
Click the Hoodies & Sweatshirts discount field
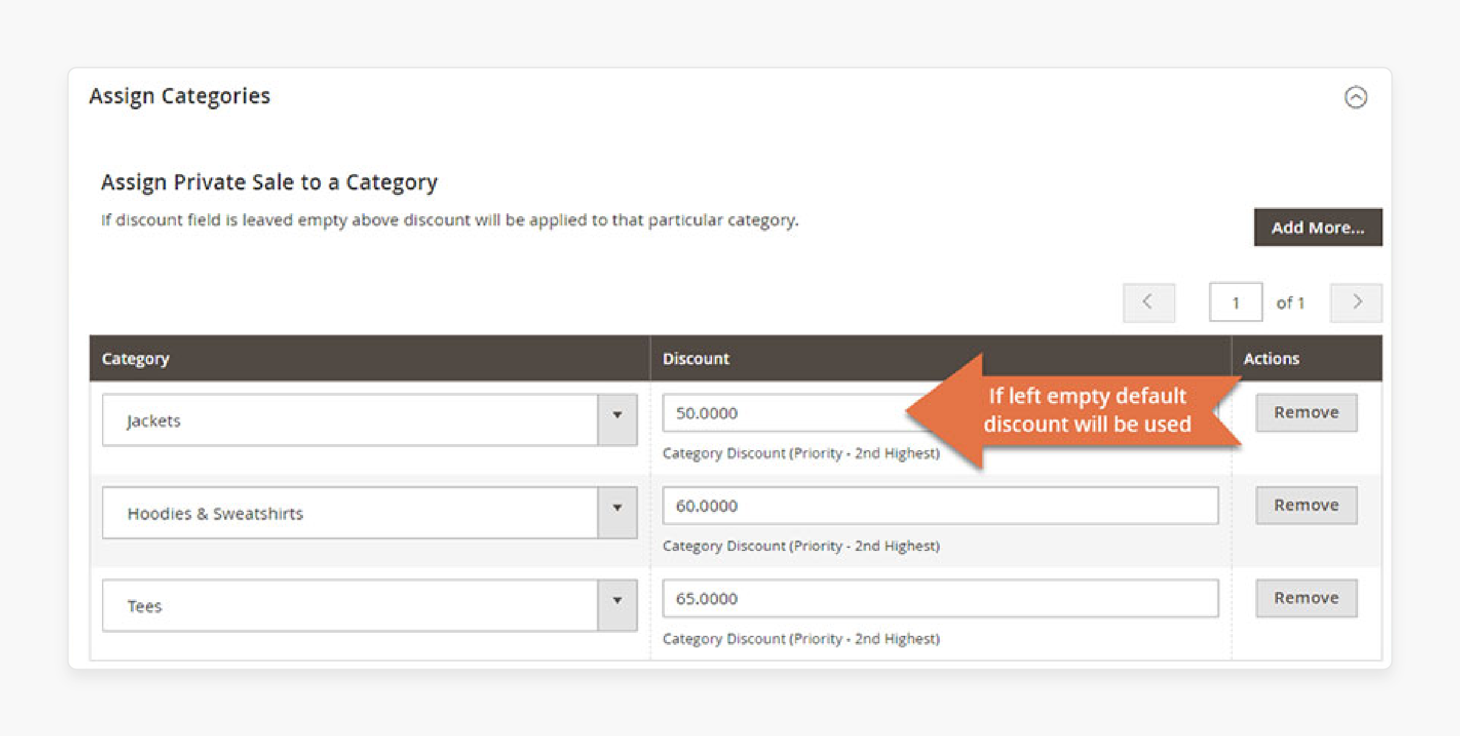point(939,507)
